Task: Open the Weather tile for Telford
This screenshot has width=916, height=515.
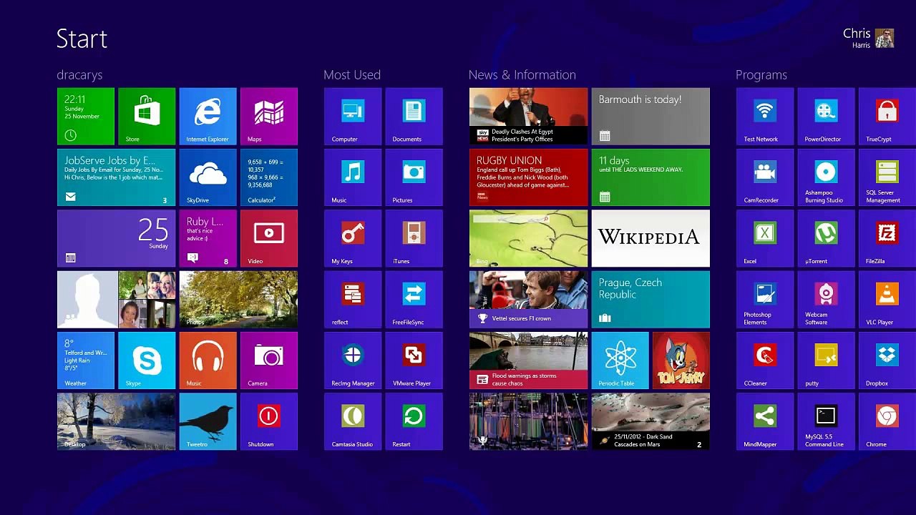Action: coord(86,360)
